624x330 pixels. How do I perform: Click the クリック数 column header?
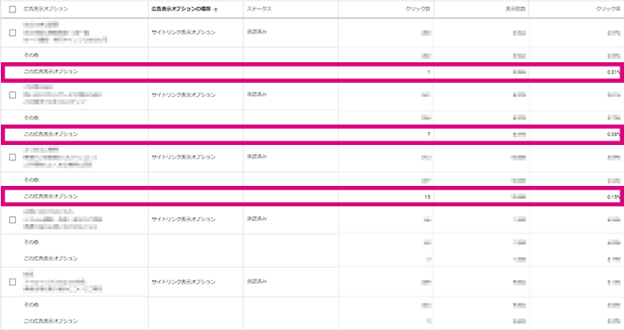418,9
